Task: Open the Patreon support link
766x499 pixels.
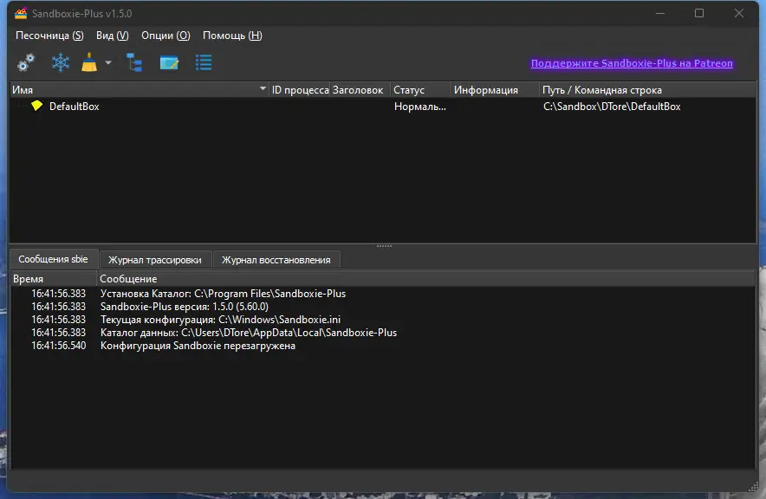Action: tap(632, 63)
